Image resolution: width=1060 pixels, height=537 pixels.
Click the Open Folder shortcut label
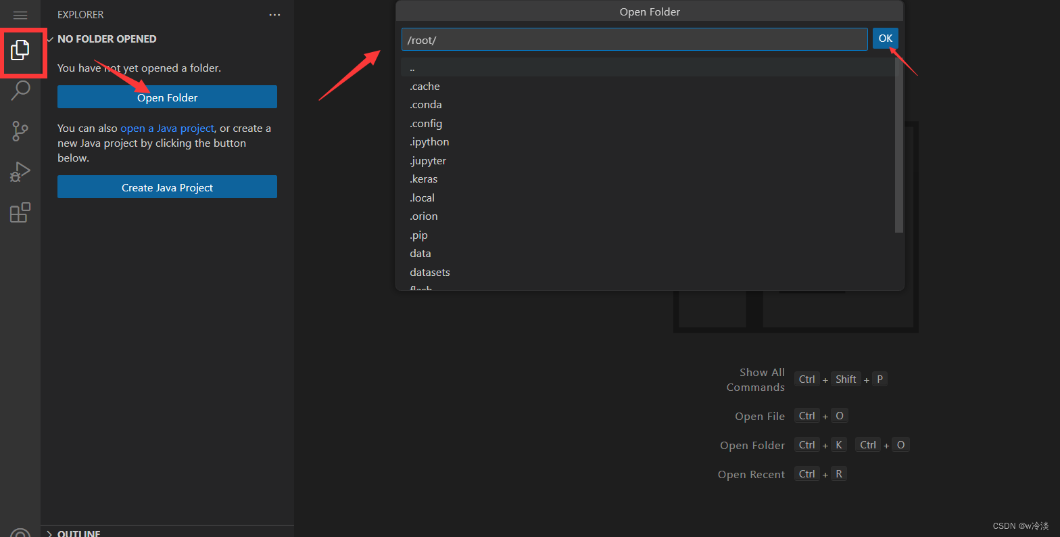pyautogui.click(x=752, y=445)
